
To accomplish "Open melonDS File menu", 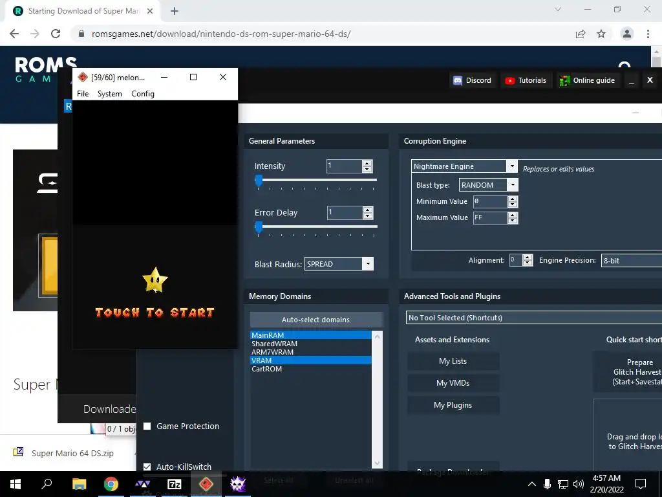I will coord(83,93).
